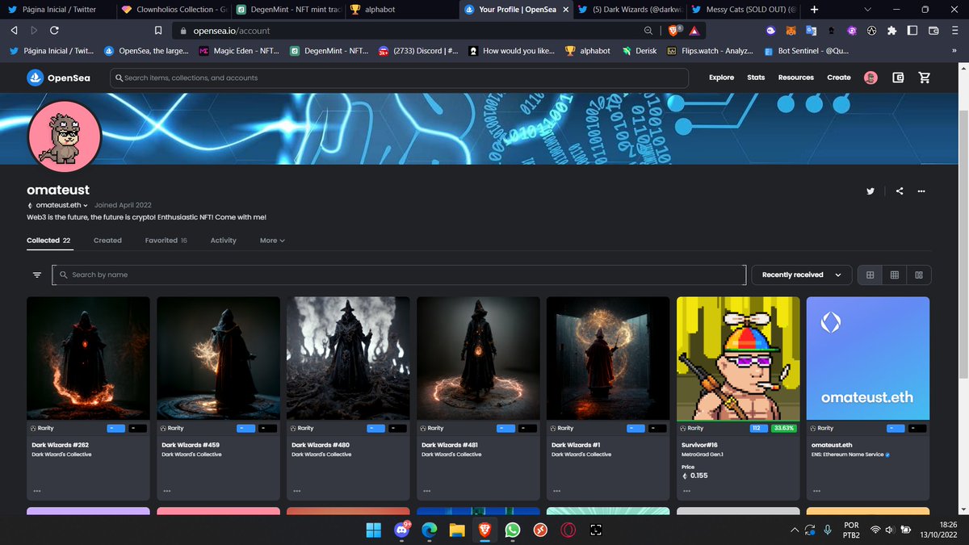
Task: Open the Survivor#16 NFT image
Action: pyautogui.click(x=738, y=358)
